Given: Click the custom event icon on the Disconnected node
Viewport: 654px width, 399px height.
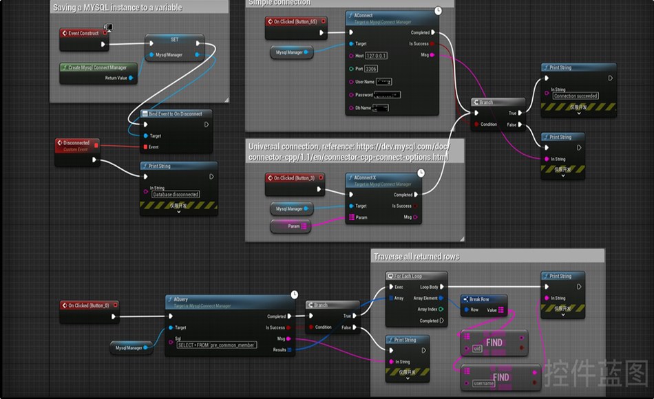Looking at the screenshot, I should [x=59, y=143].
